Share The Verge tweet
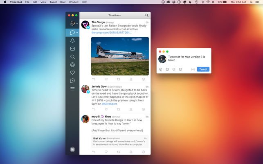 tap(131, 79)
